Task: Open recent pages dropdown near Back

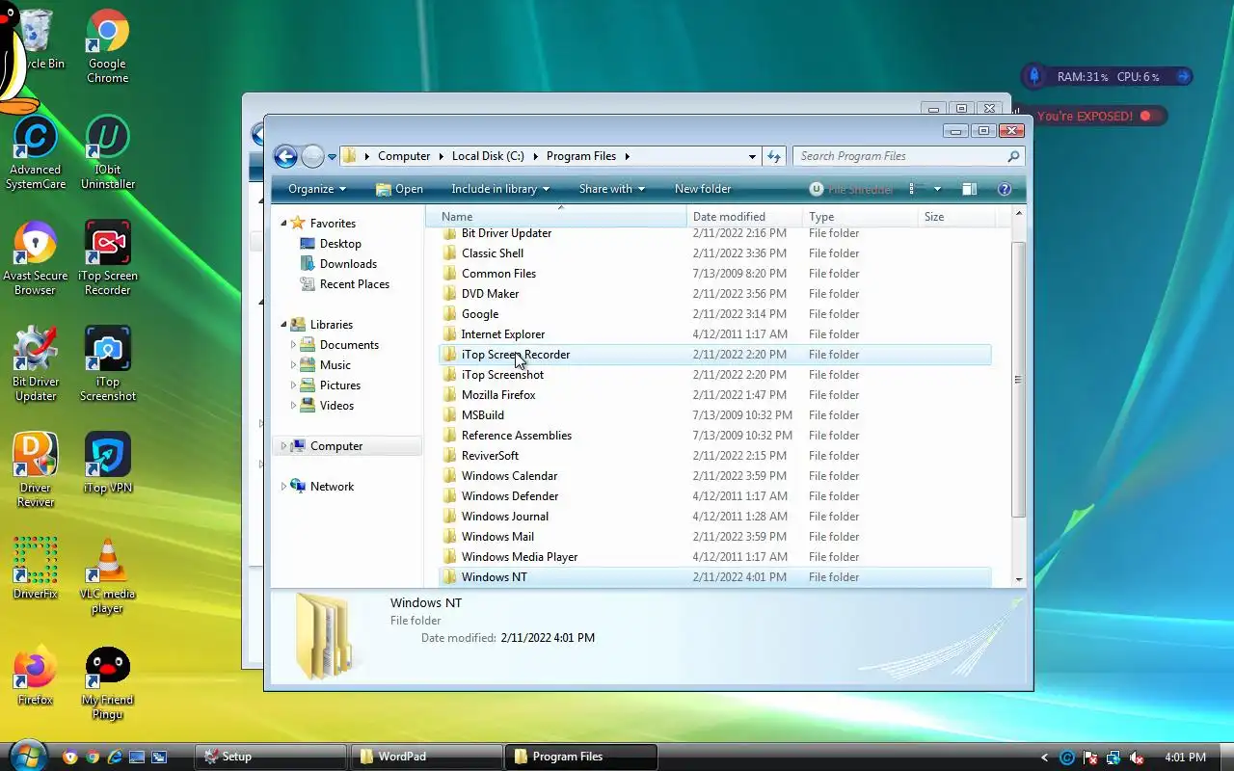Action: point(332,156)
